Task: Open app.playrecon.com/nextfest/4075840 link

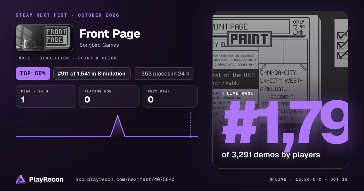Action: tap(125, 179)
